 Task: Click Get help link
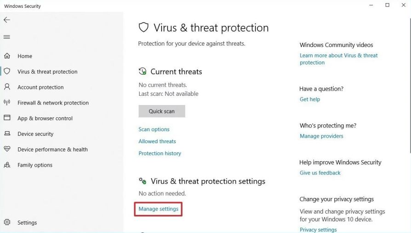[310, 99]
